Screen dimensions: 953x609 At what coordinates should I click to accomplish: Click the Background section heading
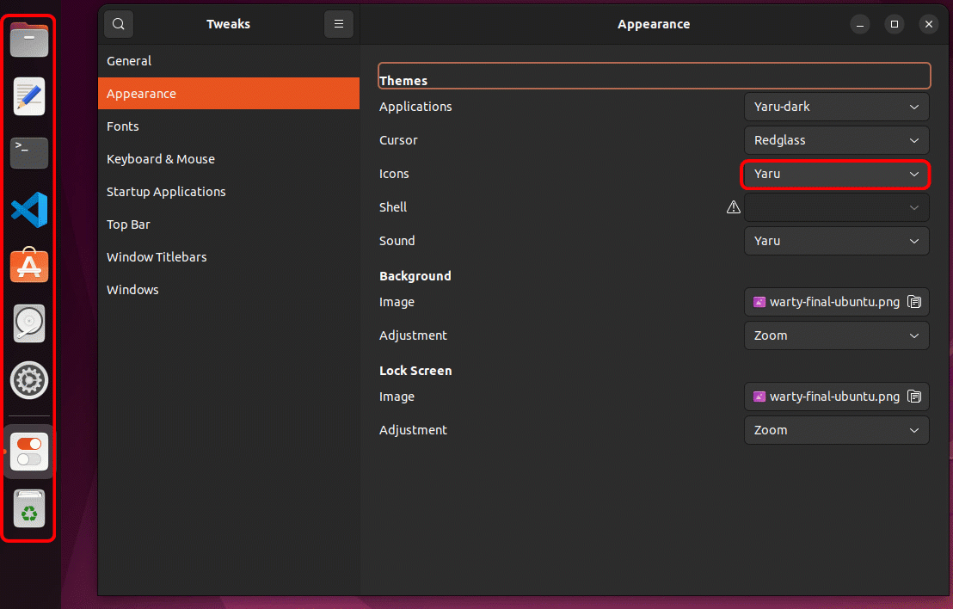415,276
